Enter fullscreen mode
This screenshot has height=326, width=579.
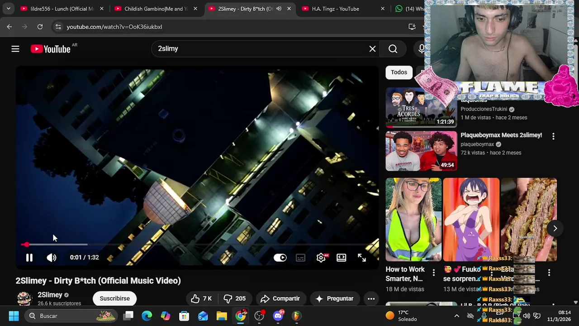coord(362,258)
